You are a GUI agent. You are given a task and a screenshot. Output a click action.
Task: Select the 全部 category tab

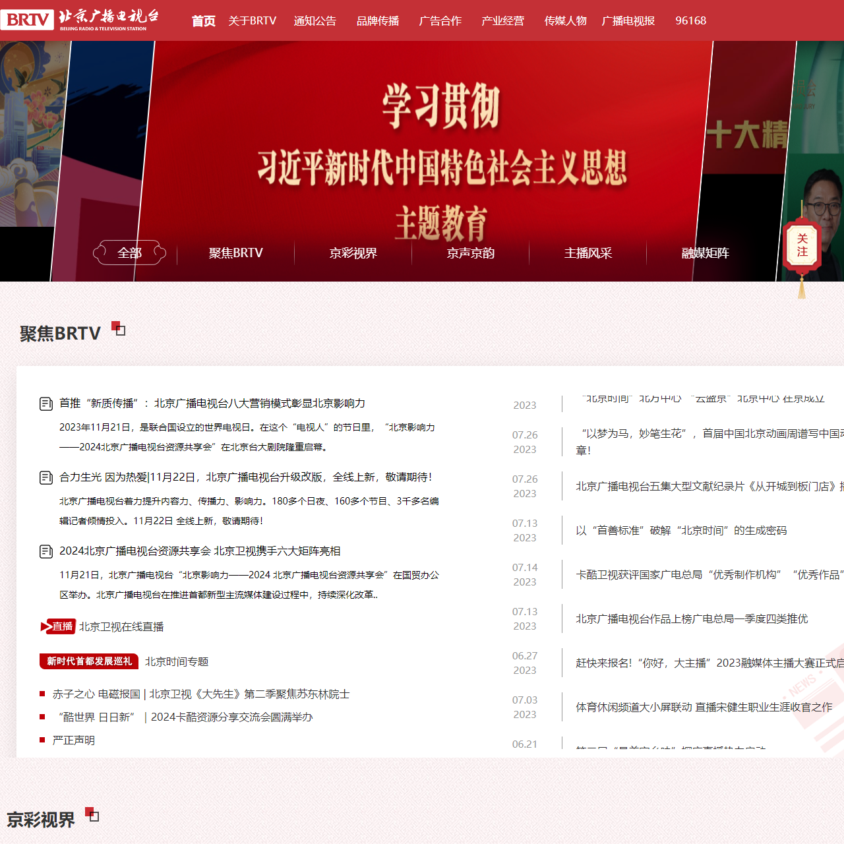(x=129, y=253)
